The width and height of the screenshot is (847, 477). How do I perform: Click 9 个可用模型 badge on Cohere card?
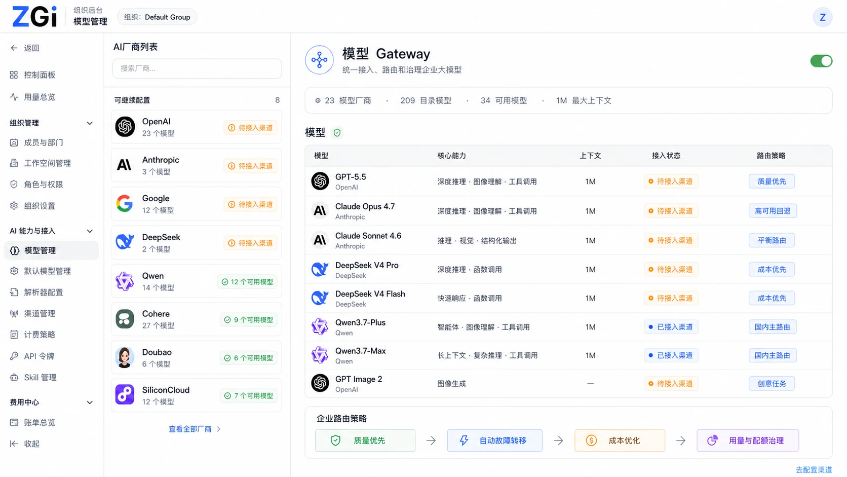249,320
